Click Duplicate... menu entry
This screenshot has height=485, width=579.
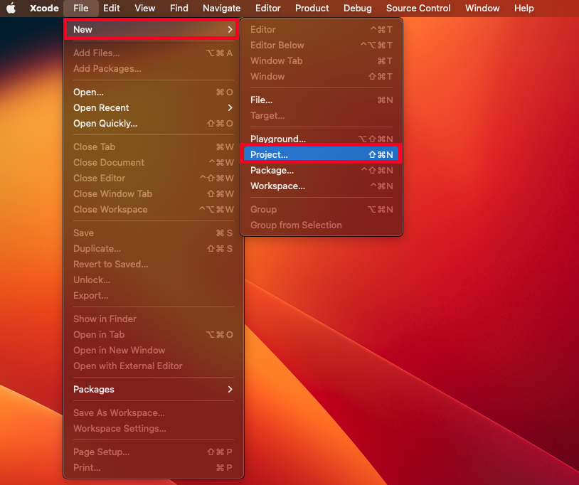pos(153,248)
